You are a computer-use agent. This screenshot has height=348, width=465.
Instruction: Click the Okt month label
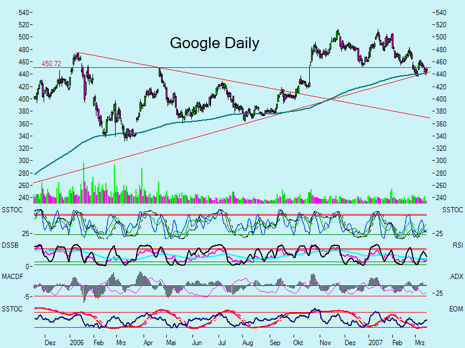tap(298, 343)
